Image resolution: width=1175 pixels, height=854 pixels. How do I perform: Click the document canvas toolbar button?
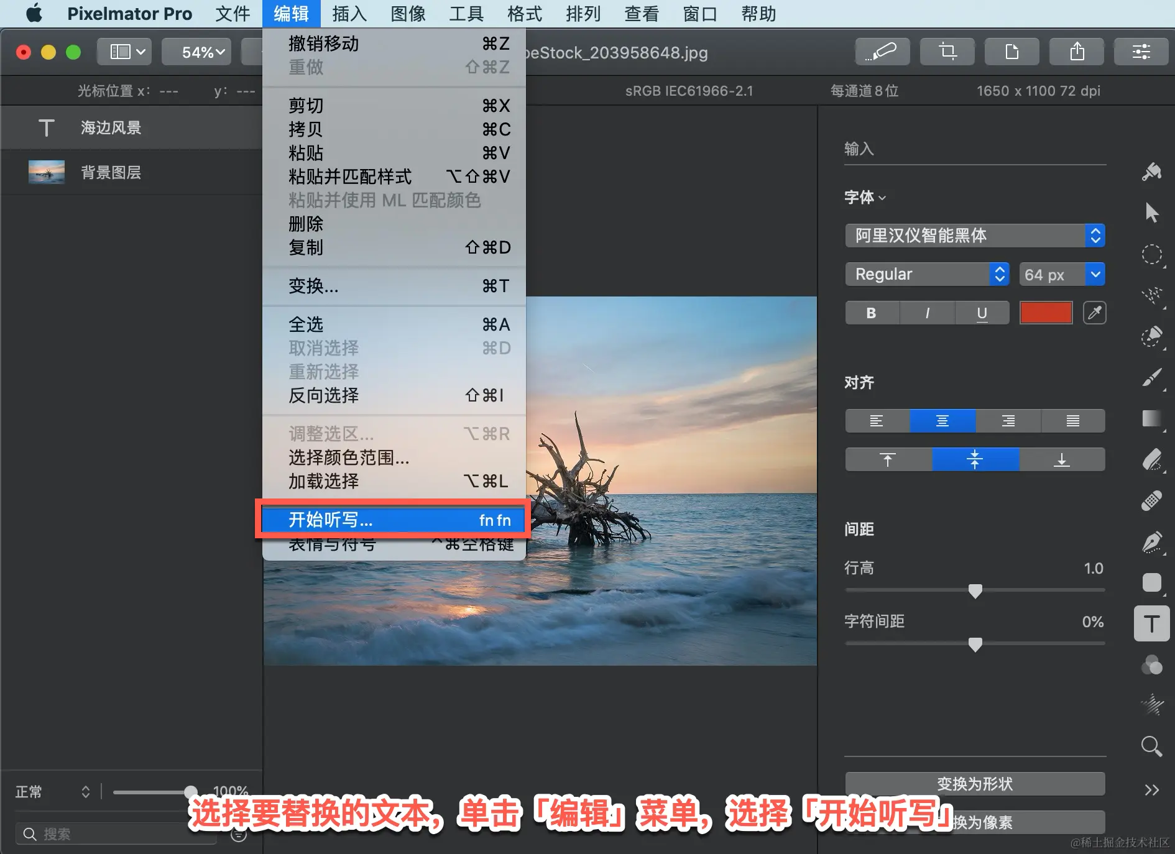coord(1012,52)
